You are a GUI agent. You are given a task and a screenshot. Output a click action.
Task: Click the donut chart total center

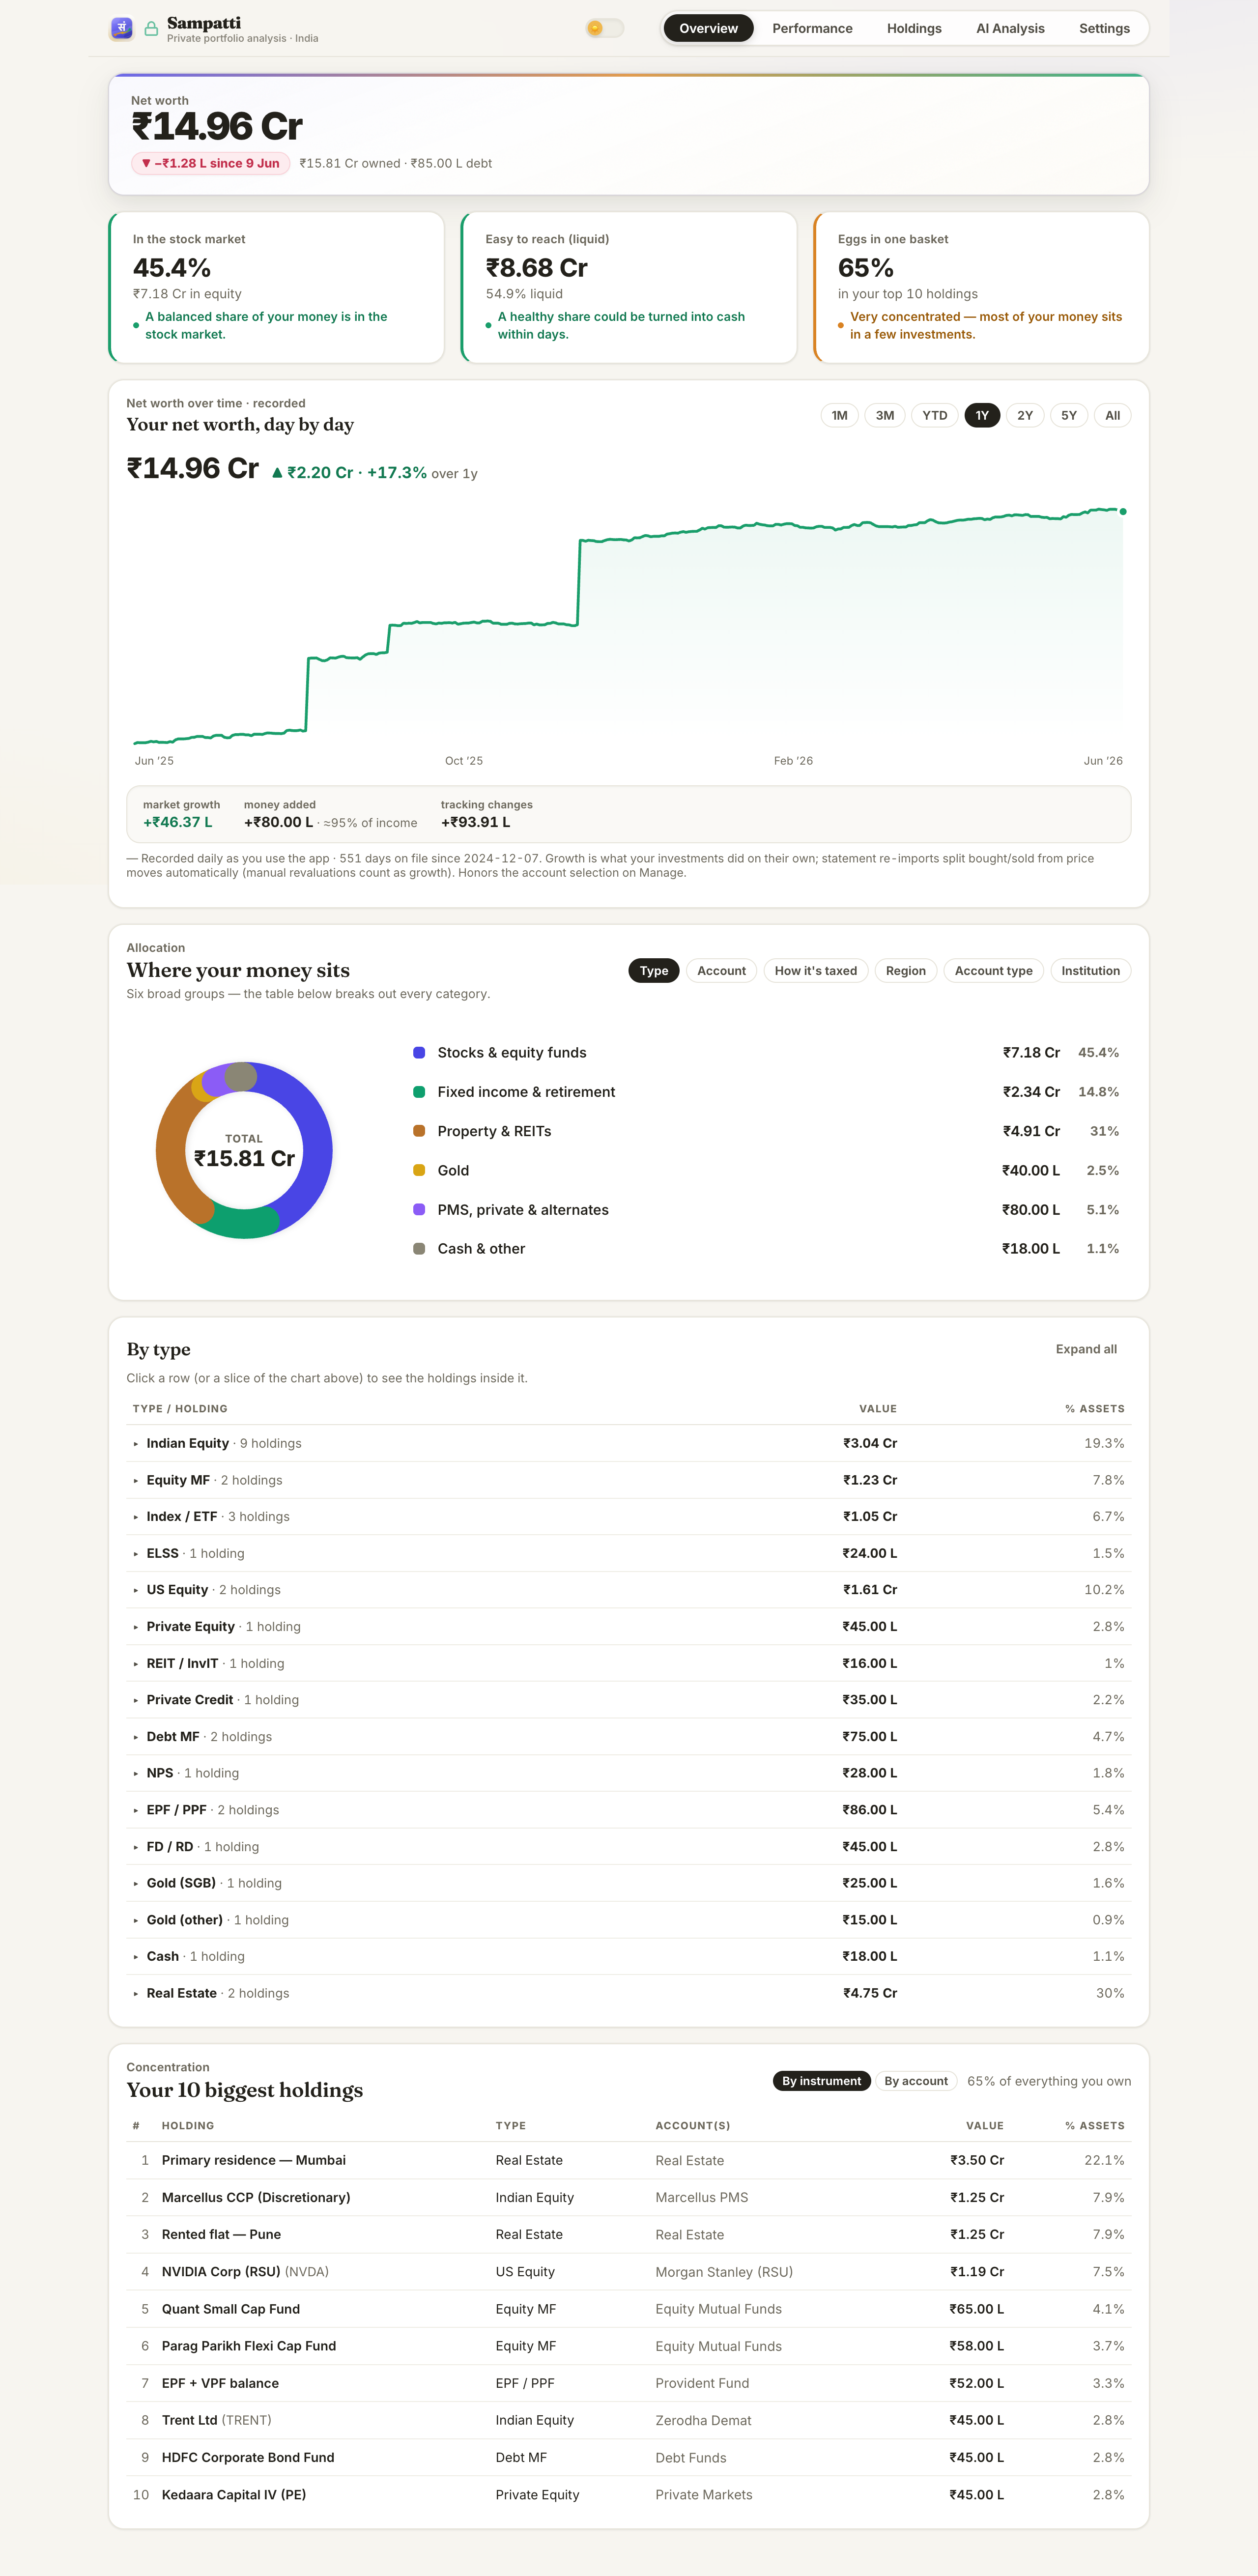[244, 1150]
